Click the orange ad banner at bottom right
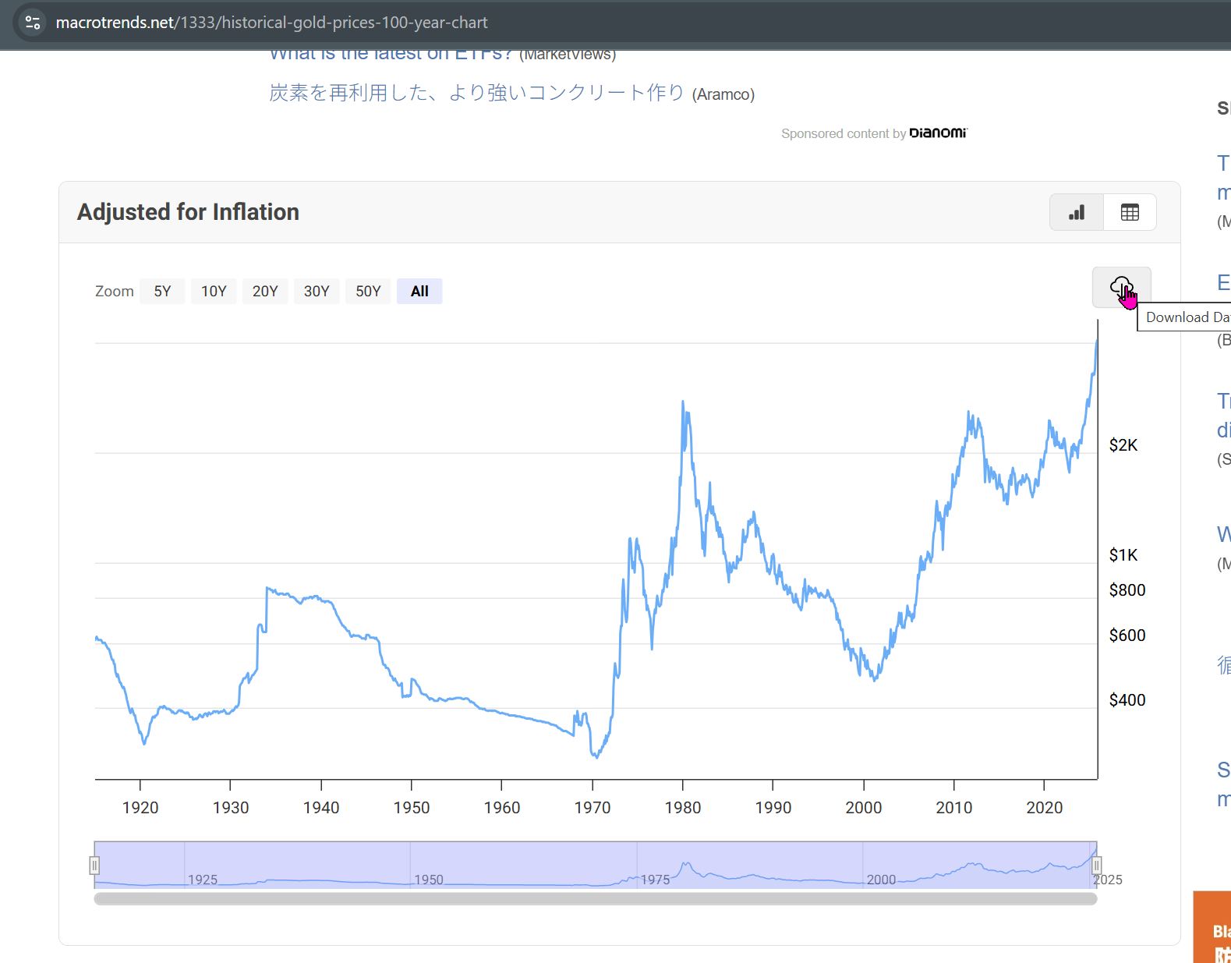1231x963 pixels. 1212,928
